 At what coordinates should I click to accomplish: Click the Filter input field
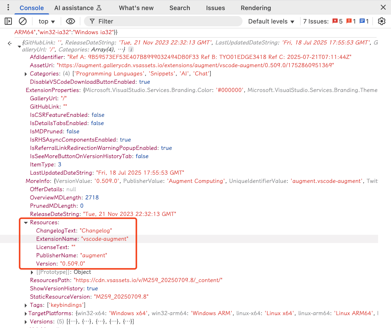pos(165,21)
